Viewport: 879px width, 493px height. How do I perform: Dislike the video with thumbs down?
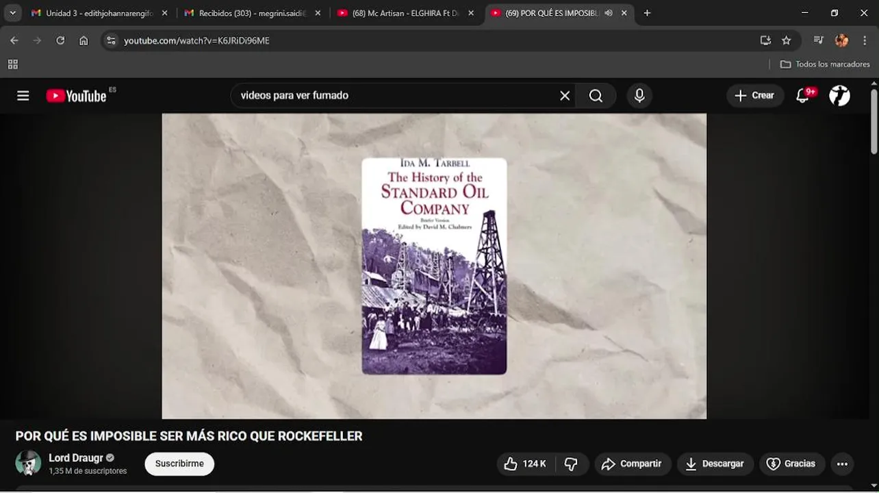pos(572,464)
